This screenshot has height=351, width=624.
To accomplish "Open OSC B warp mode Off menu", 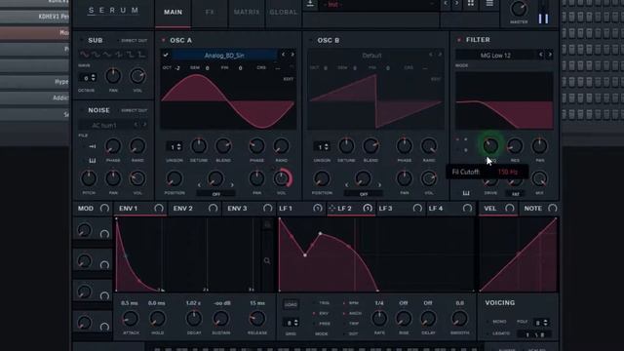I will [364, 194].
